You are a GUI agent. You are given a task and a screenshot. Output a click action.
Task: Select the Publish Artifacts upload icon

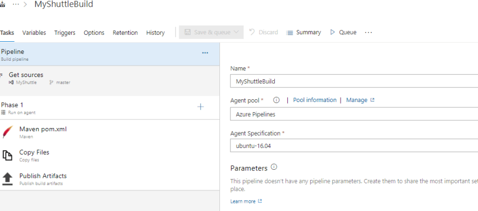8,179
